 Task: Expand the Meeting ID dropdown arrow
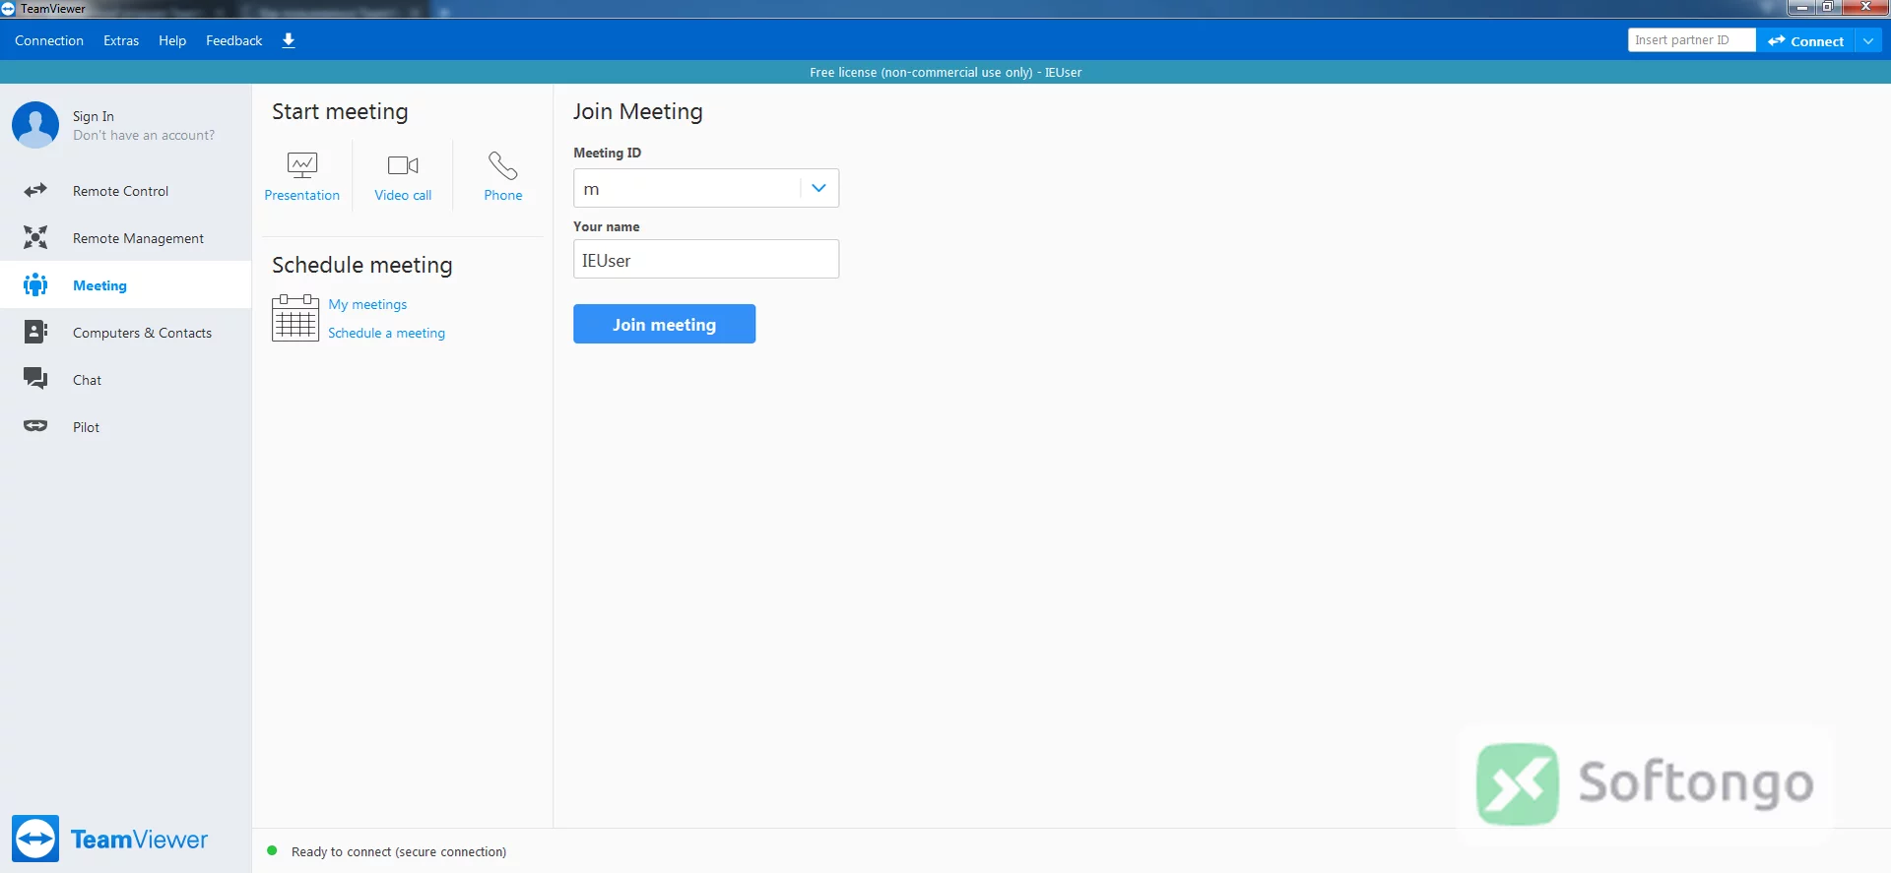point(818,188)
